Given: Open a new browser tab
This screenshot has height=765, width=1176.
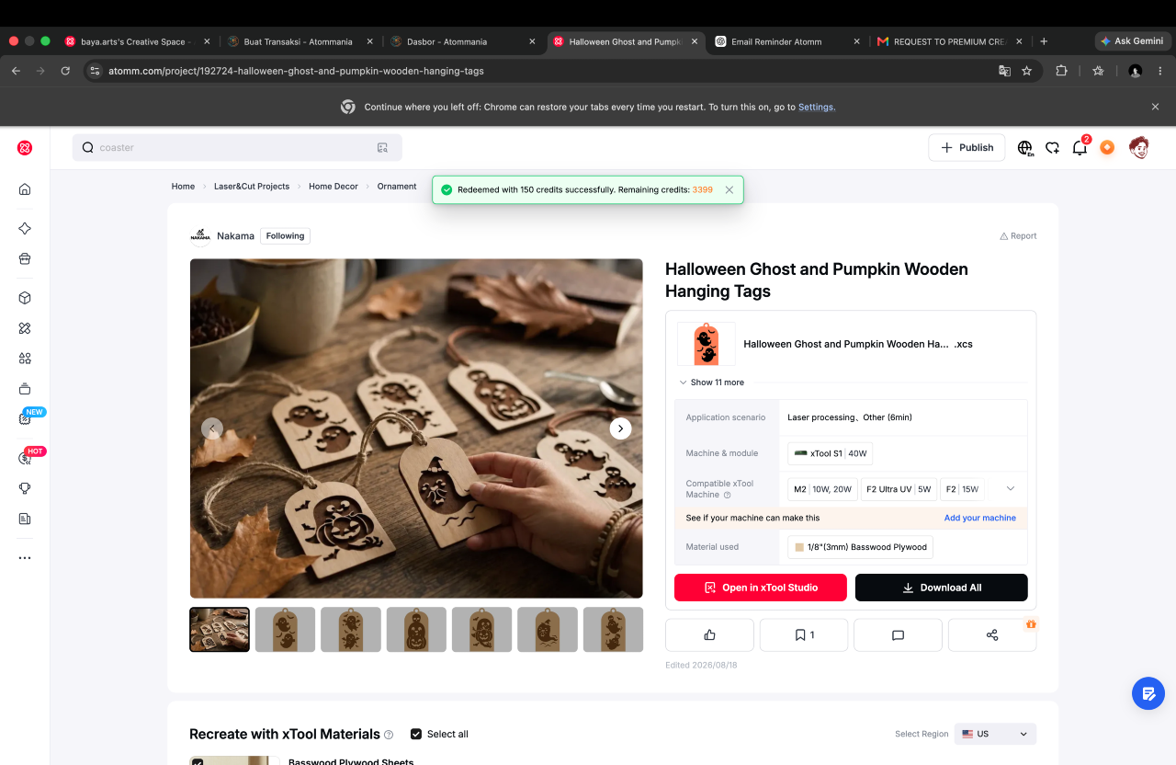Looking at the screenshot, I should tap(1044, 41).
